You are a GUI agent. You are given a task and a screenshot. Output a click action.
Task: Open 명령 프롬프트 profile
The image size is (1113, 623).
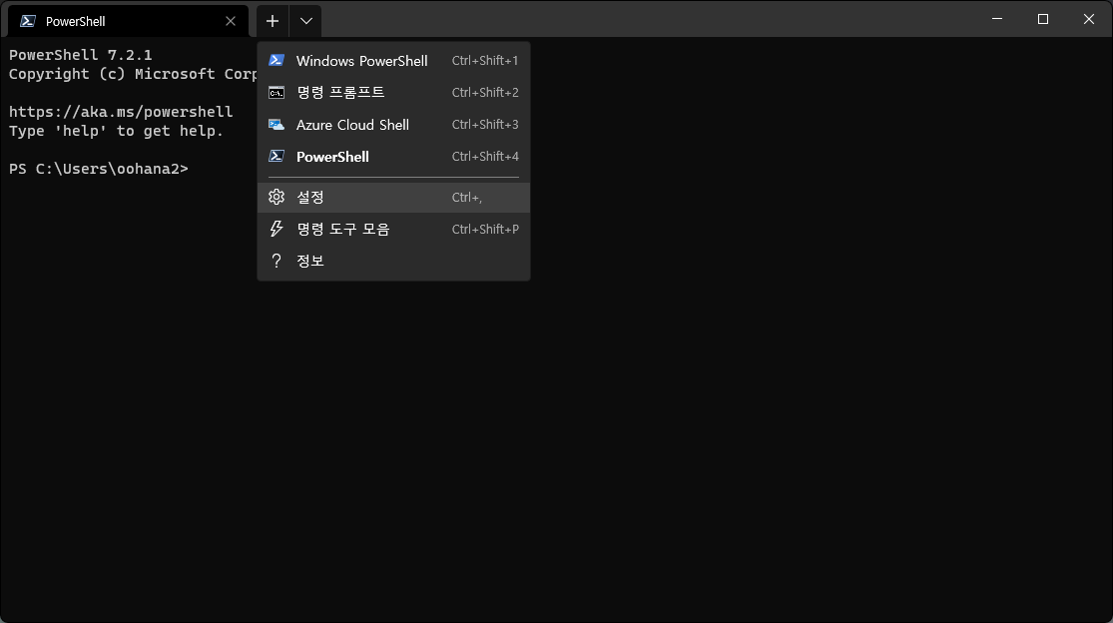tap(394, 93)
